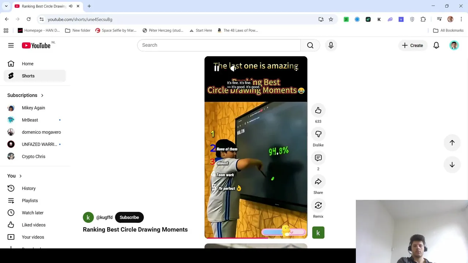The width and height of the screenshot is (468, 263).
Task: Open media control music-note icon
Action: point(439,19)
